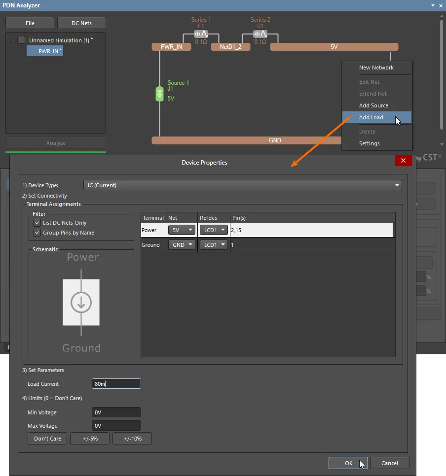Open the Ground terminal Refdes LCD1 dropdown
The image size is (446, 476).
[214, 245]
